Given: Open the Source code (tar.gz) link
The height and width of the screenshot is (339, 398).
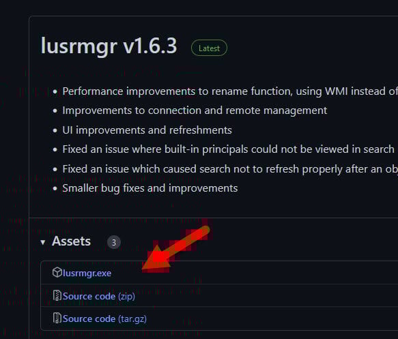Looking at the screenshot, I should 104,319.
